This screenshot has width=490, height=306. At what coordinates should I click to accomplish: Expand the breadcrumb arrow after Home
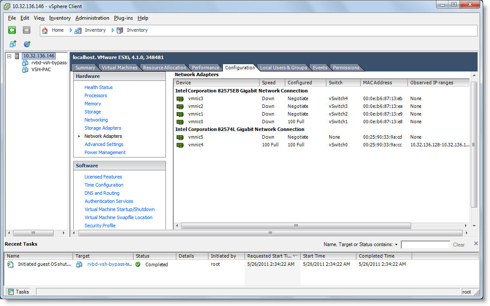[x=71, y=30]
